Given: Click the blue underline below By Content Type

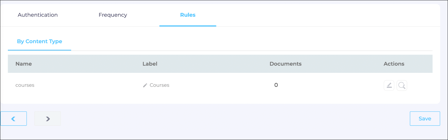Looking at the screenshot, I should tap(39, 50).
